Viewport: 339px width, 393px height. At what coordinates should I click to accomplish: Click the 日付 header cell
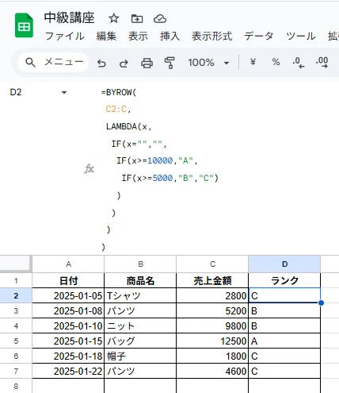pos(68,280)
